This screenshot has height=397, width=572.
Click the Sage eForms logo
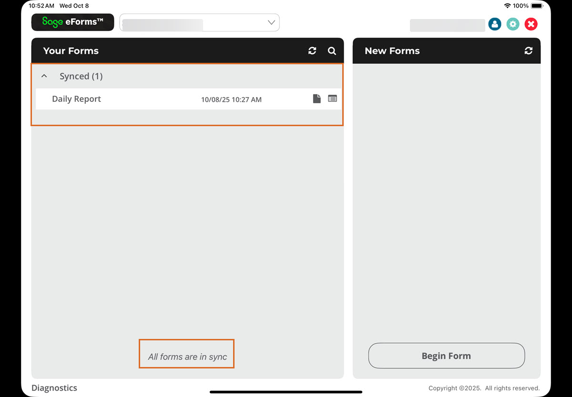coord(72,22)
